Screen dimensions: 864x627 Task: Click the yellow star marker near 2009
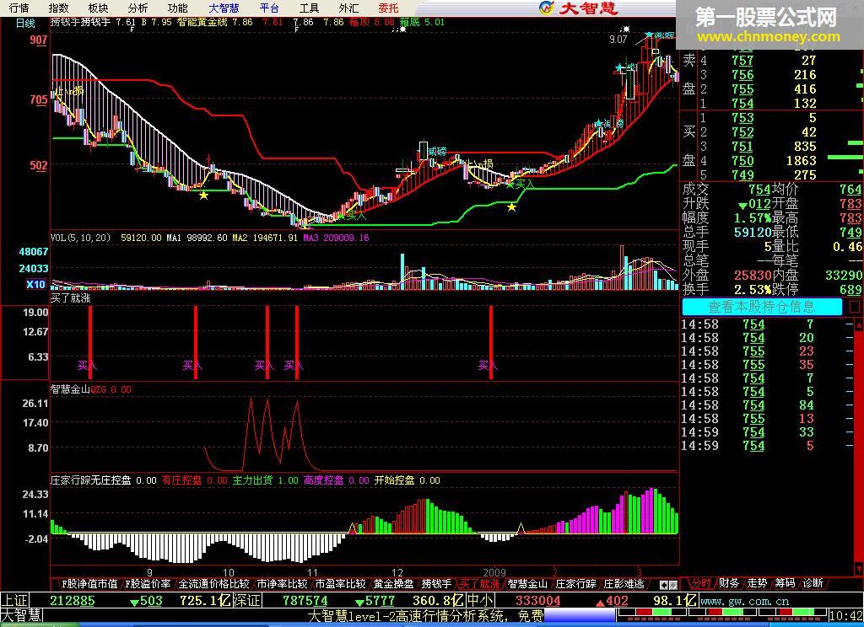tap(512, 207)
